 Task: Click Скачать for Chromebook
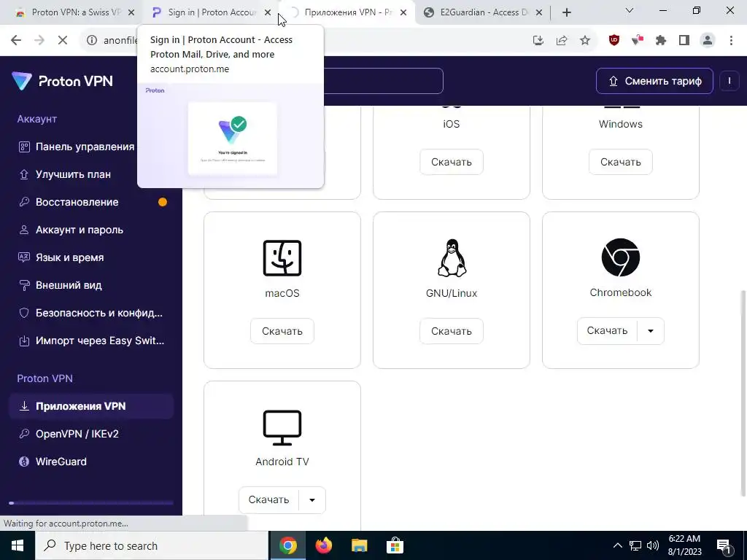pyautogui.click(x=607, y=330)
